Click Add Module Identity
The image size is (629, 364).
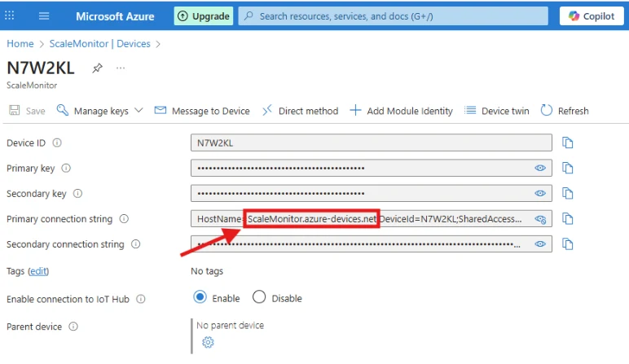coord(401,111)
